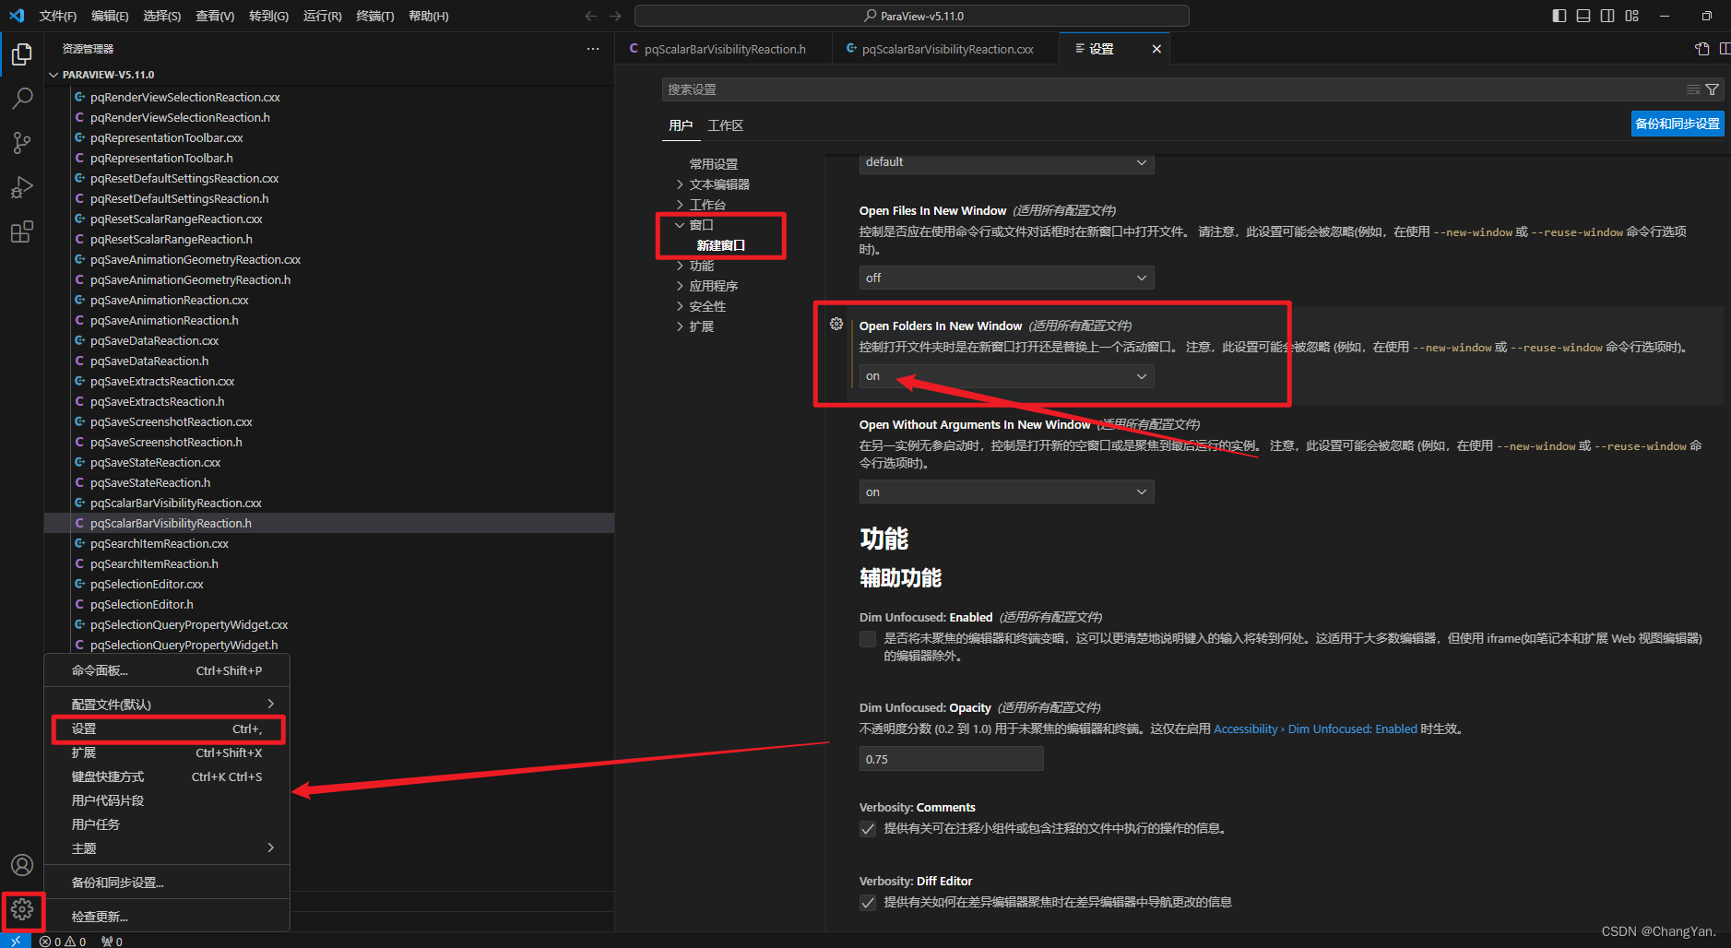Switch to pqScalarBarVisibilityReaction.cxx tab
This screenshot has width=1731, height=948.
click(945, 49)
